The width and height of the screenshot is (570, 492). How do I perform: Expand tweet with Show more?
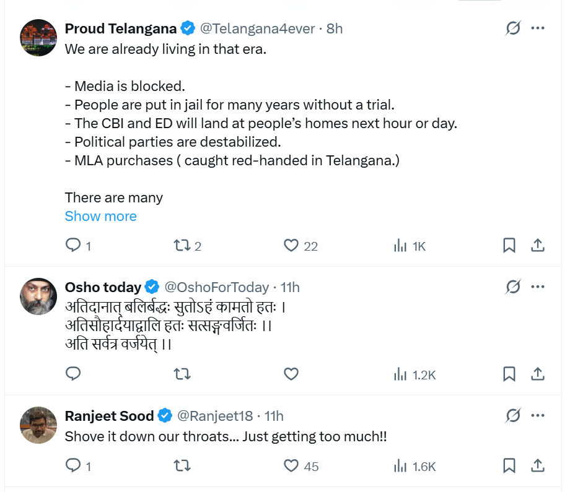[x=100, y=216]
